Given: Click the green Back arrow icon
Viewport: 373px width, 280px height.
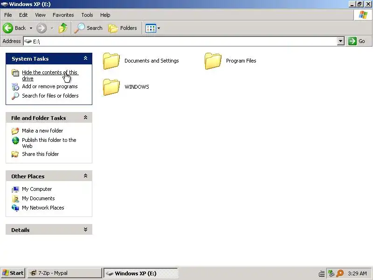Looking at the screenshot, I should 8,28.
